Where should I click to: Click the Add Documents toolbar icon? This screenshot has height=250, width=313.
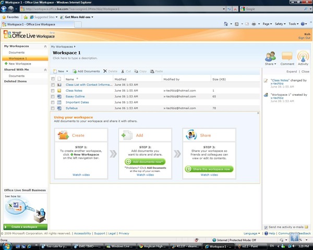click(x=75, y=71)
